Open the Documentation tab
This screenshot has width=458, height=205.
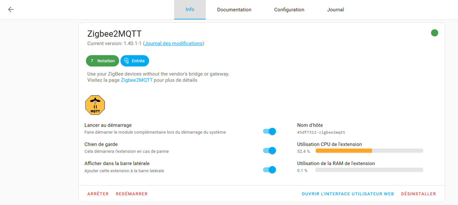pos(234,10)
